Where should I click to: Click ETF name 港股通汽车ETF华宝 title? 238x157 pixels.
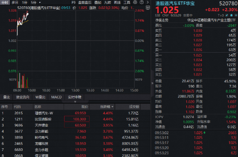click(x=175, y=3)
